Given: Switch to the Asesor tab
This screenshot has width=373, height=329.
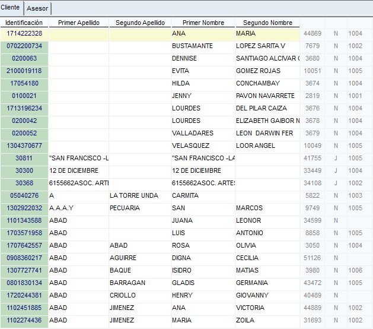Looking at the screenshot, I should [37, 8].
